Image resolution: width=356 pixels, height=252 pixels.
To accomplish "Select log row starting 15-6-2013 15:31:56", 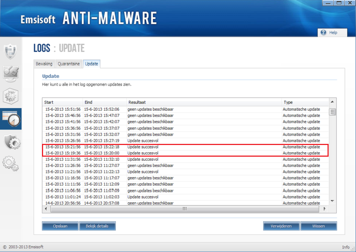I will pyautogui.click(x=185, y=134).
